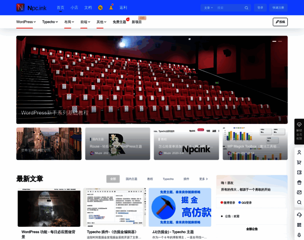Screen dimensions: 304x240
Task: Click the blue QQ登录 dot icon
Action: pyautogui.click(x=240, y=202)
